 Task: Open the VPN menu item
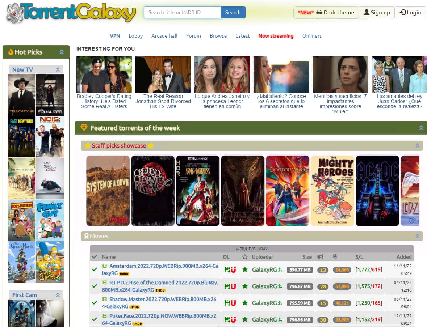115,36
